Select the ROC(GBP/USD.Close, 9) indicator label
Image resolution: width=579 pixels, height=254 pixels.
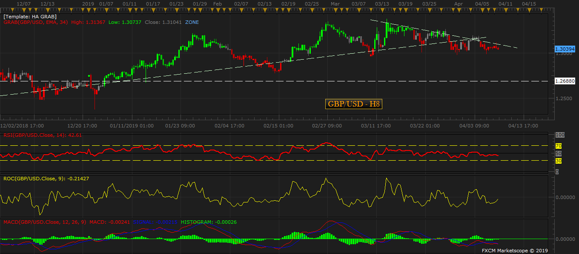[x=35, y=179]
